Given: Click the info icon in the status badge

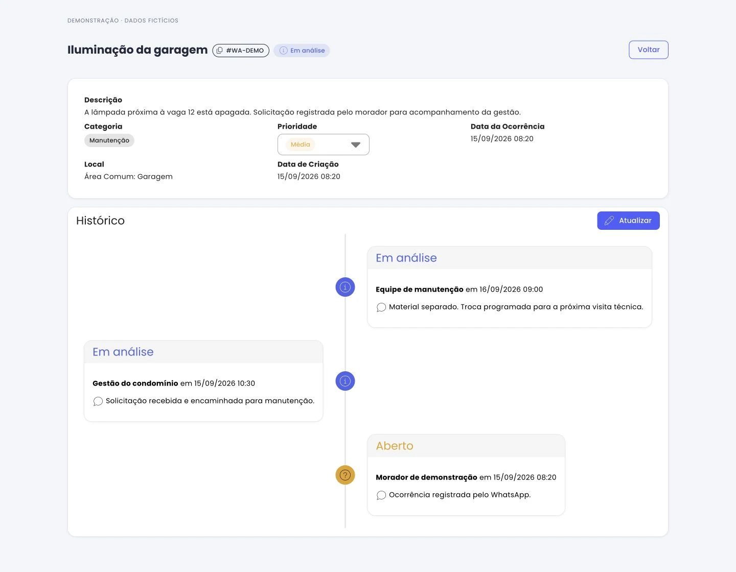Looking at the screenshot, I should coord(283,51).
